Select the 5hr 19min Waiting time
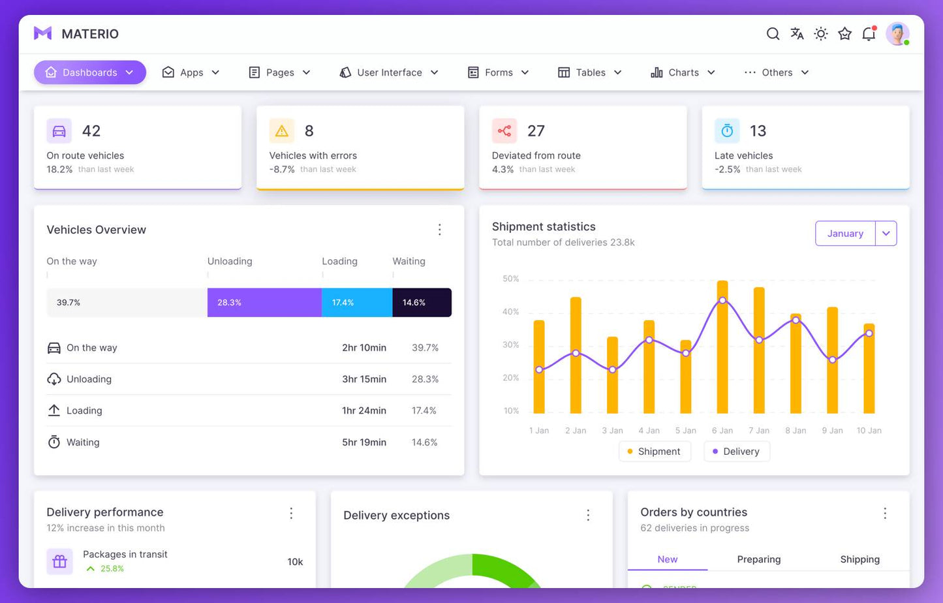Viewport: 943px width, 603px height. pos(364,442)
